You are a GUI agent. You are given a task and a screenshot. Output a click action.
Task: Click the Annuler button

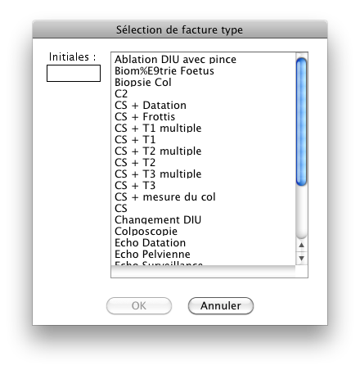[221, 305]
